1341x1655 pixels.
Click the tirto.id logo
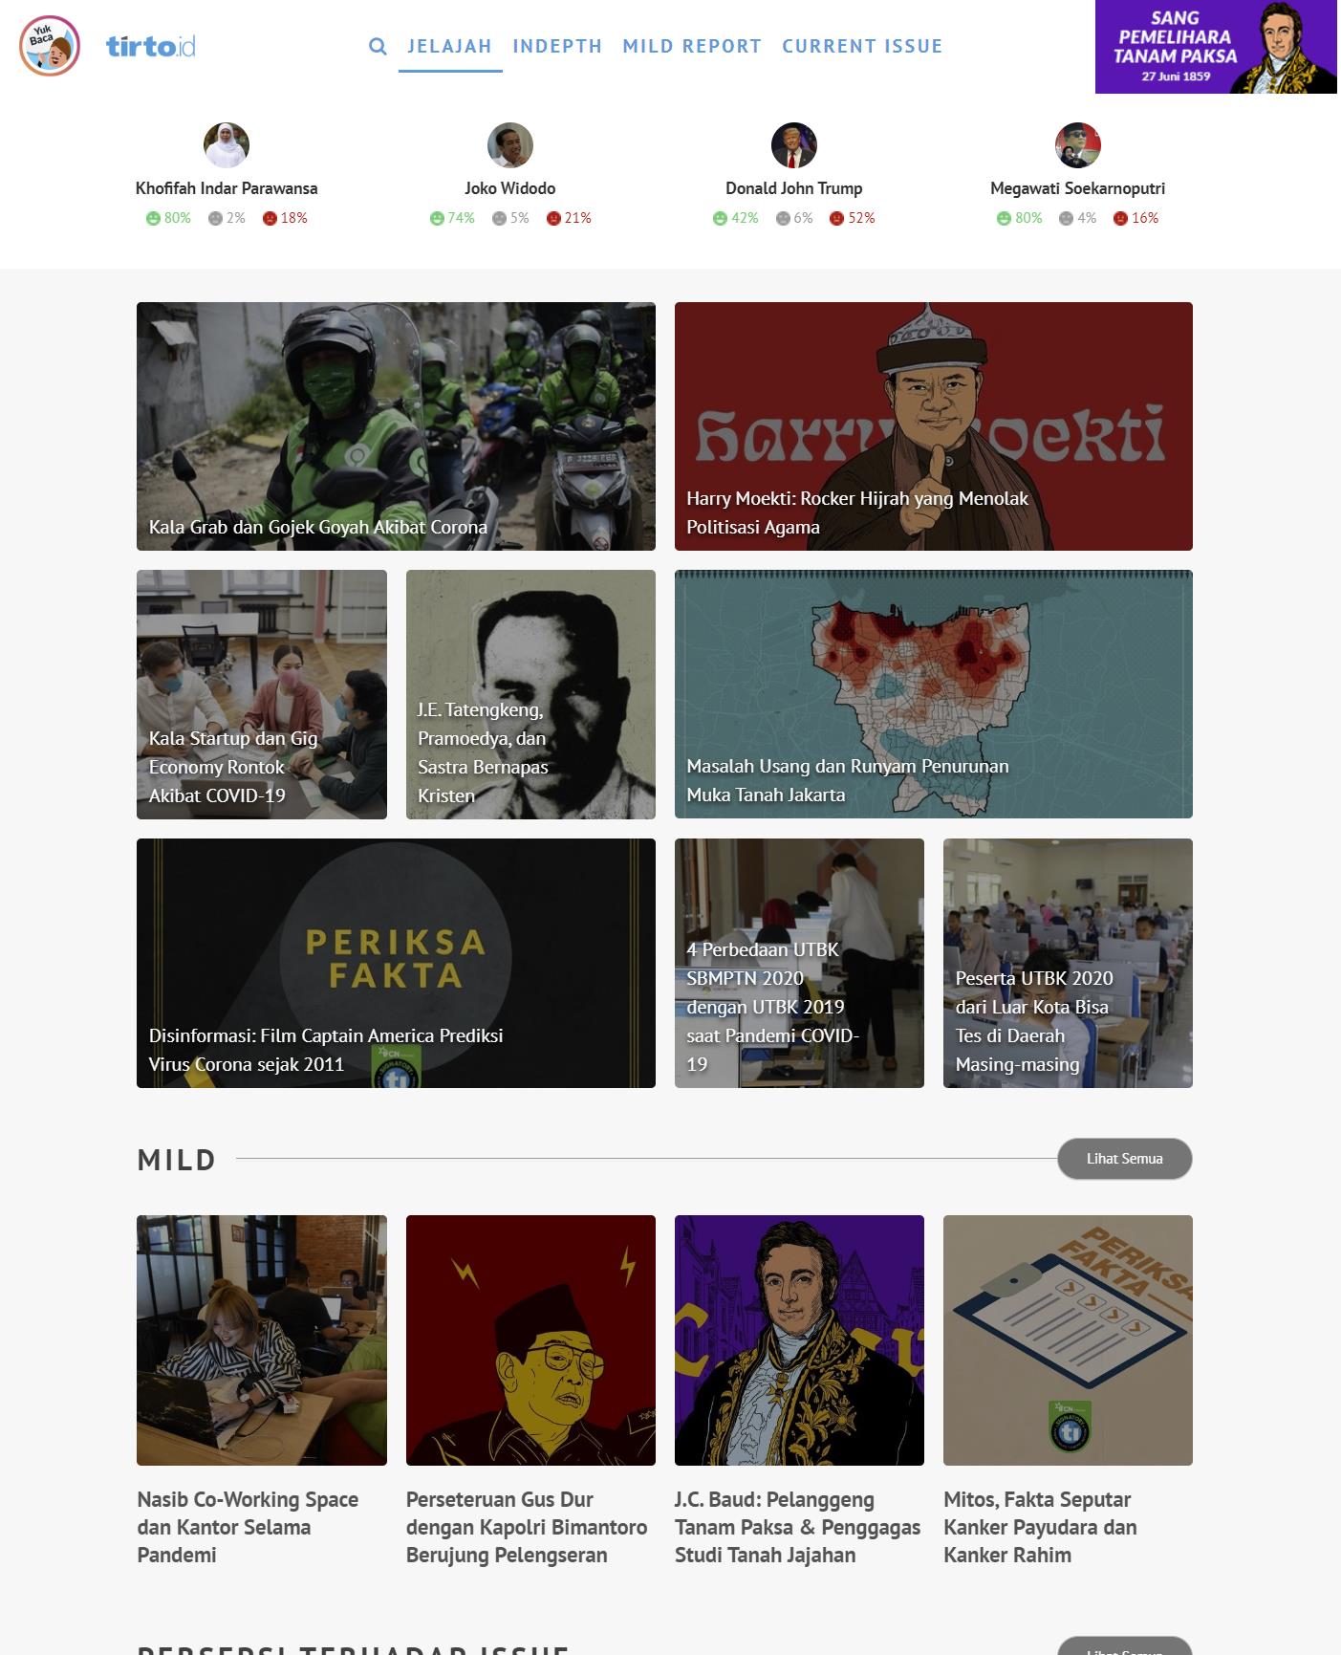coord(151,46)
